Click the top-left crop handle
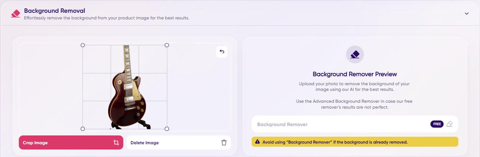The width and height of the screenshot is (480, 157). (x=83, y=45)
